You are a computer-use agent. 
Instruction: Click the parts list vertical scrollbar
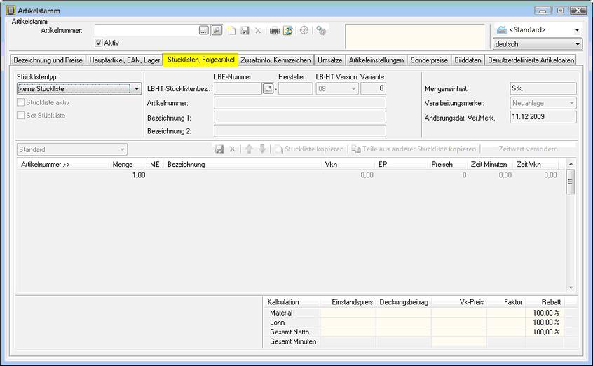571,224
